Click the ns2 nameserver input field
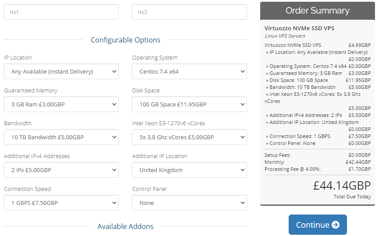The image size is (382, 236). pyautogui.click(x=189, y=12)
